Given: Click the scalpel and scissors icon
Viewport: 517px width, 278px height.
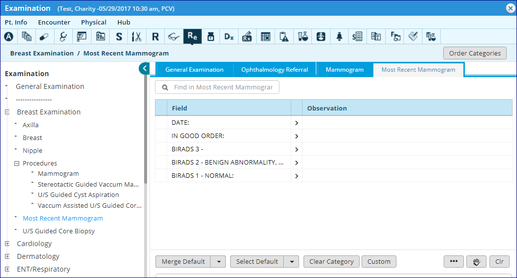Looking at the screenshot, I should (136, 36).
